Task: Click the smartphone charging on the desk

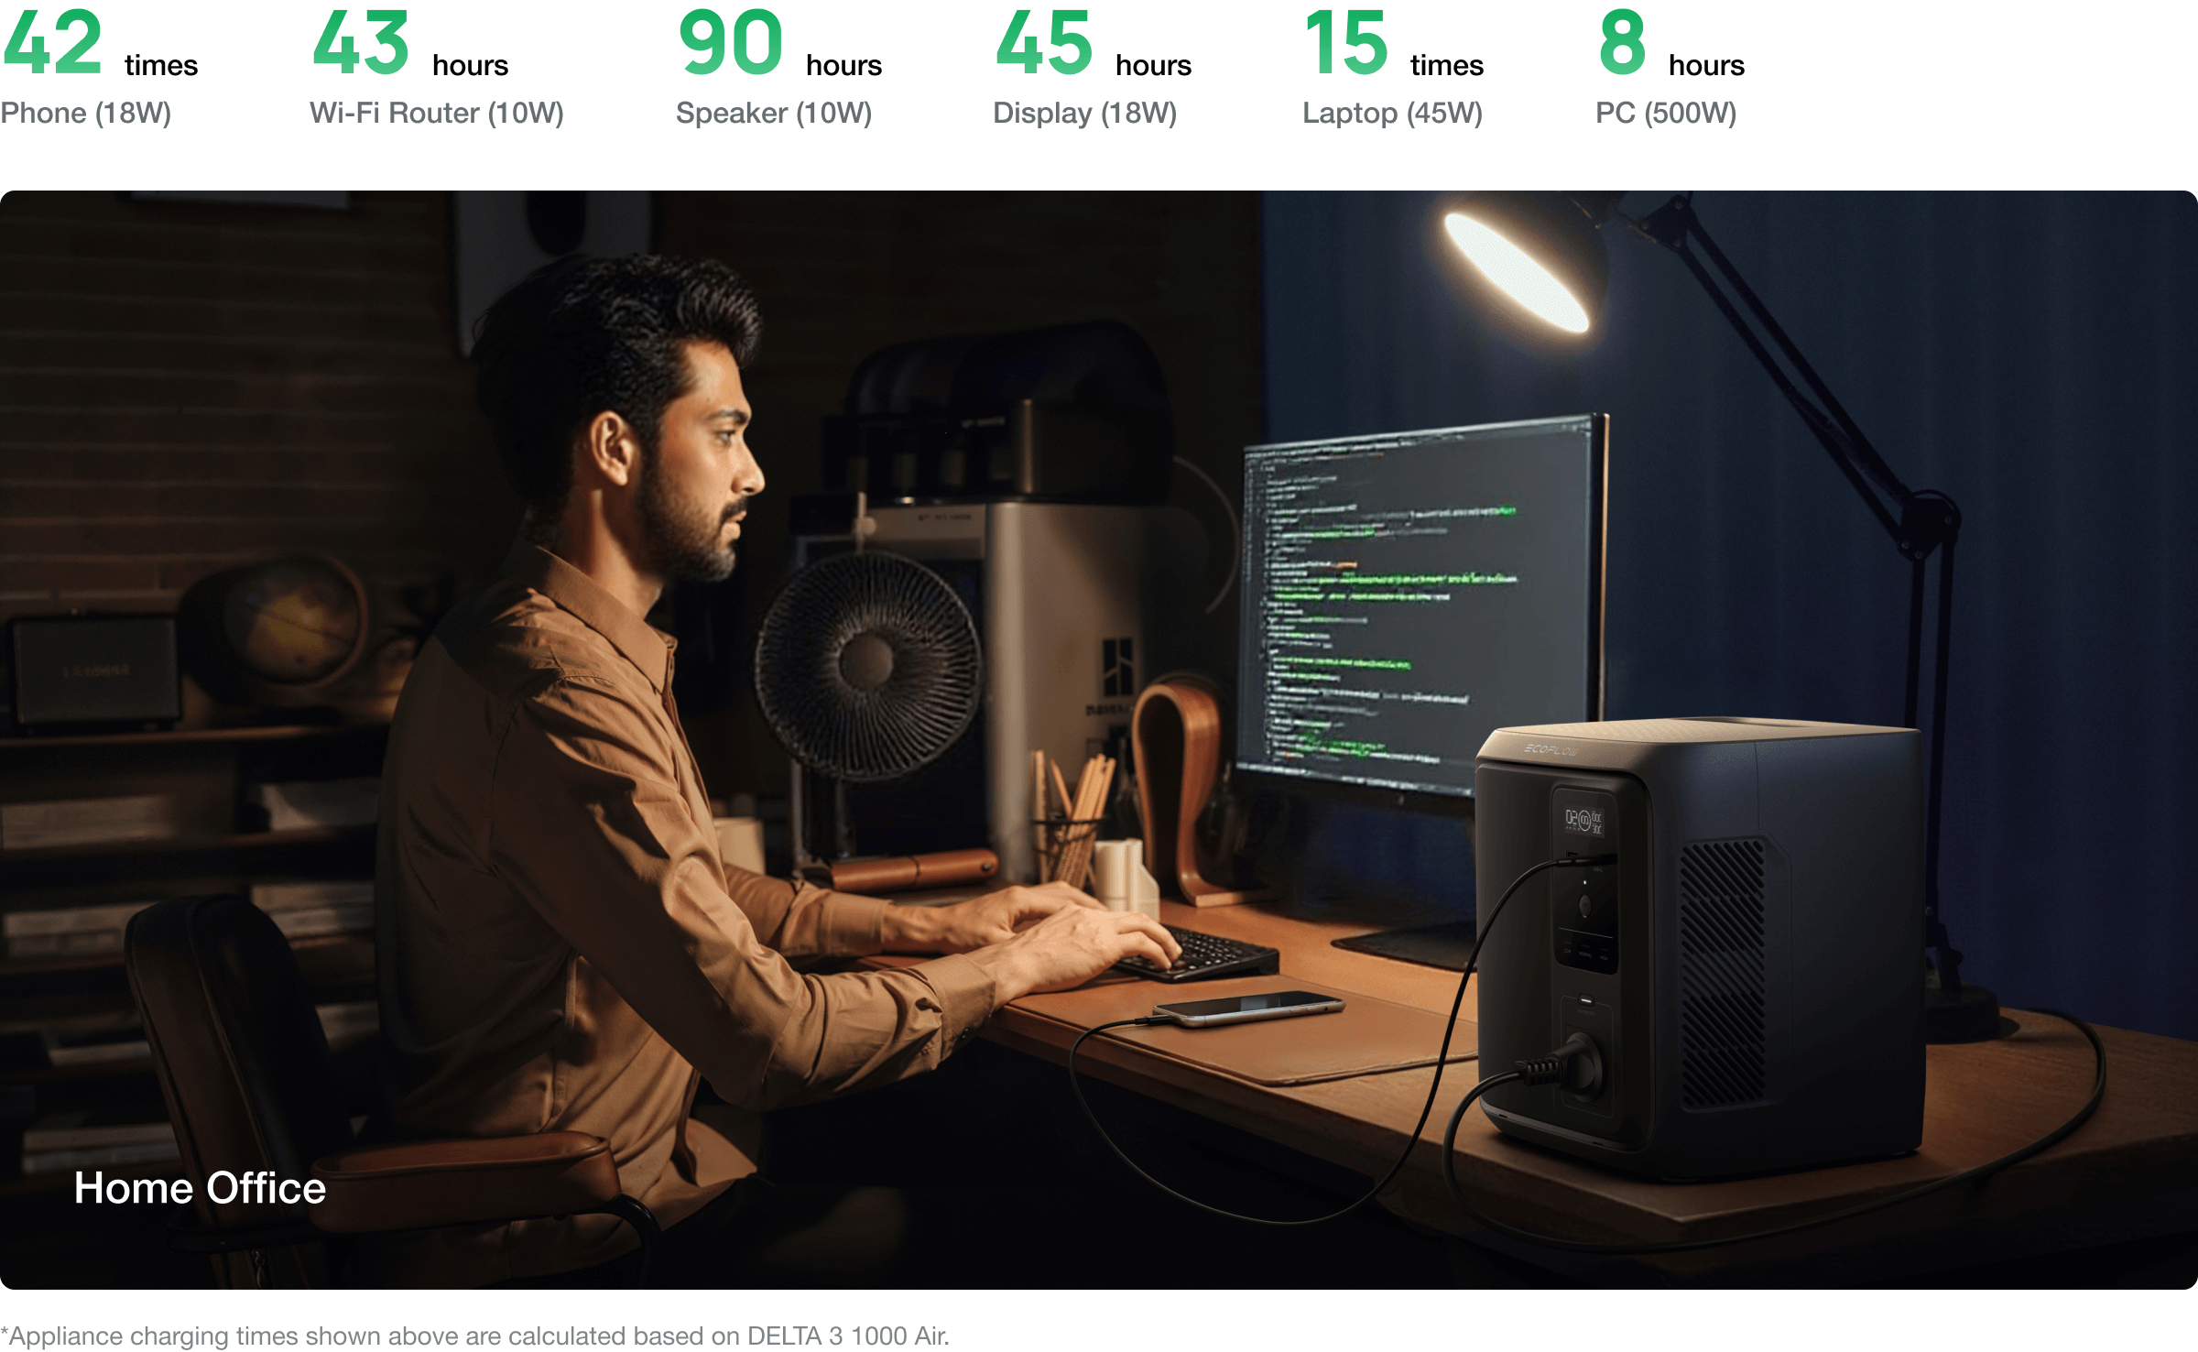Action: point(1250,1008)
